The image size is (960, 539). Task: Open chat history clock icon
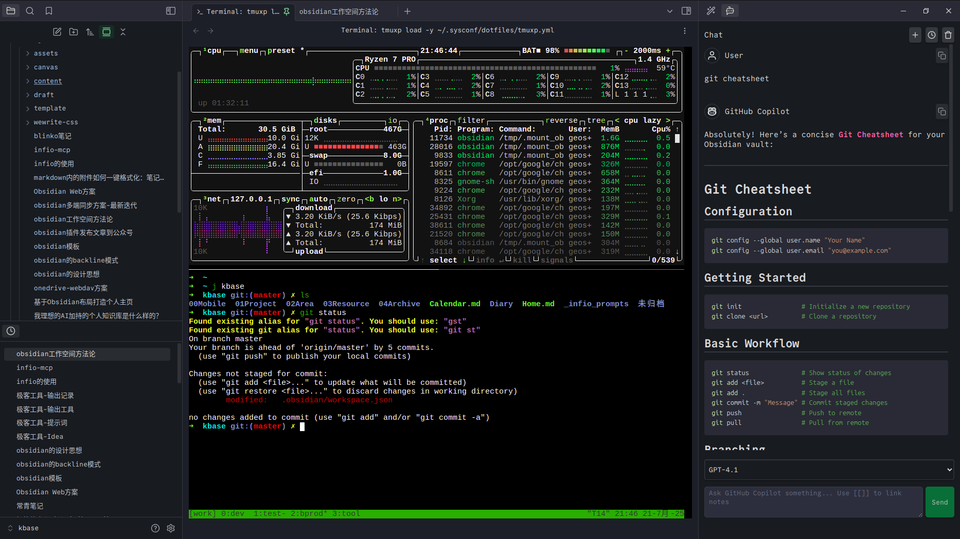[x=932, y=35]
